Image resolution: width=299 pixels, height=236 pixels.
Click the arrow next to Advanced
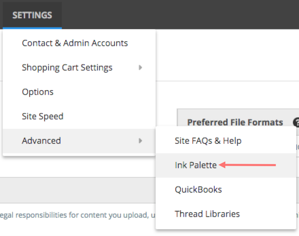(x=140, y=141)
